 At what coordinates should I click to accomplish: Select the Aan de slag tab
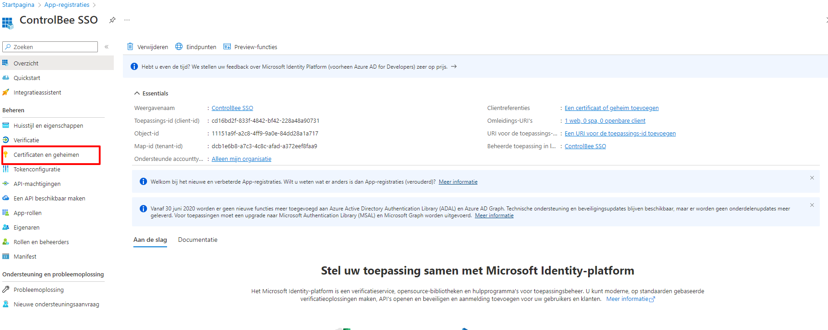coord(150,240)
